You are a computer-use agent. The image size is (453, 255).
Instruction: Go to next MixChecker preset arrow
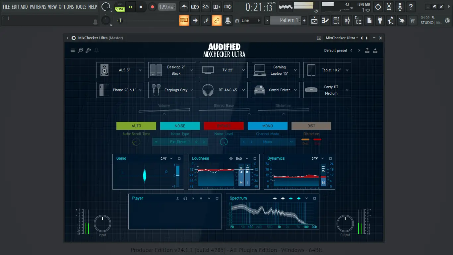[359, 50]
